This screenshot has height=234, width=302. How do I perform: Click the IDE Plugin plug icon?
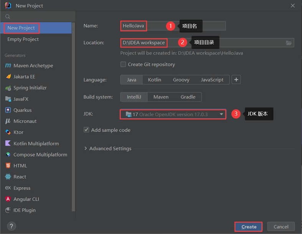coord(8,210)
